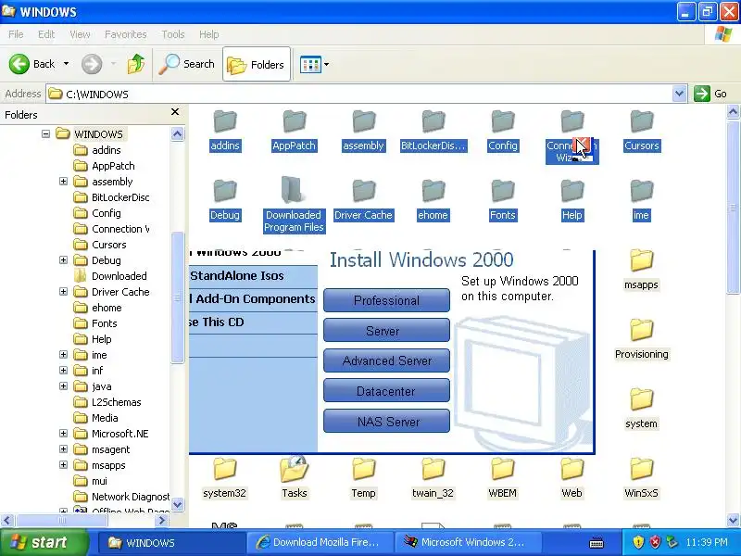Click the Start button

click(44, 542)
